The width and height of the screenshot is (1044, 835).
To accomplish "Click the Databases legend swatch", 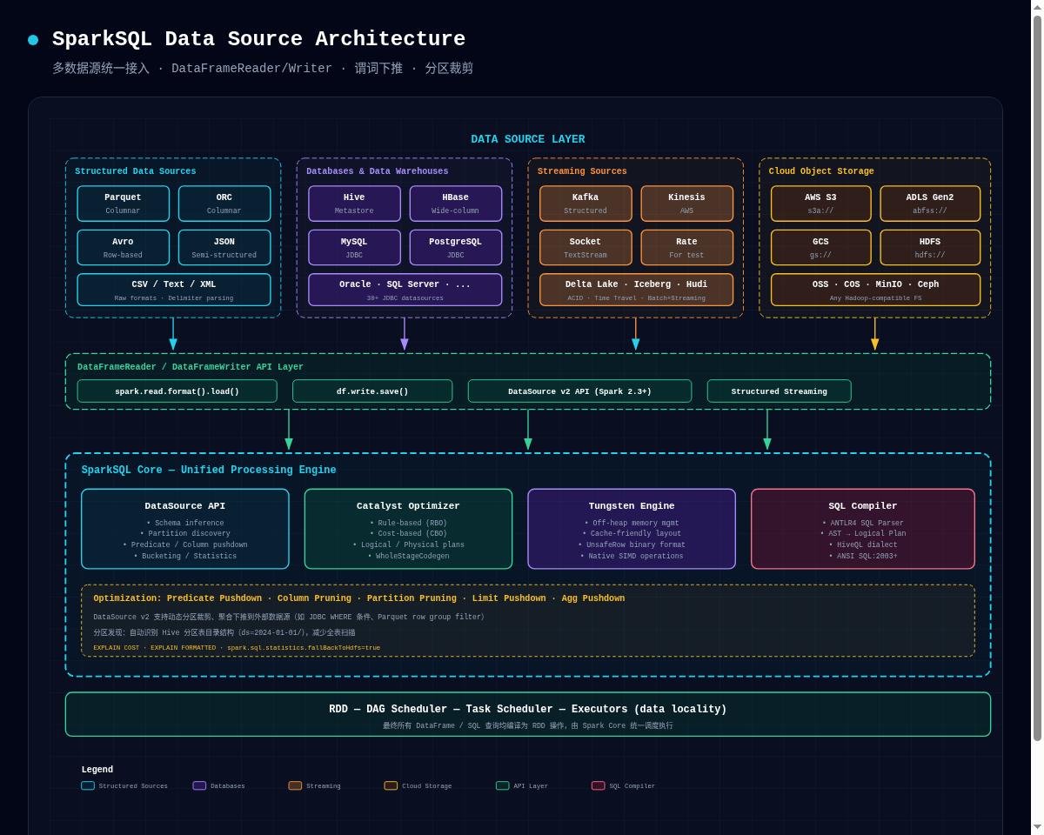I will (x=199, y=785).
